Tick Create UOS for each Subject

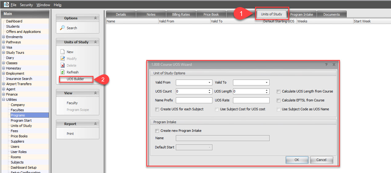[157, 109]
